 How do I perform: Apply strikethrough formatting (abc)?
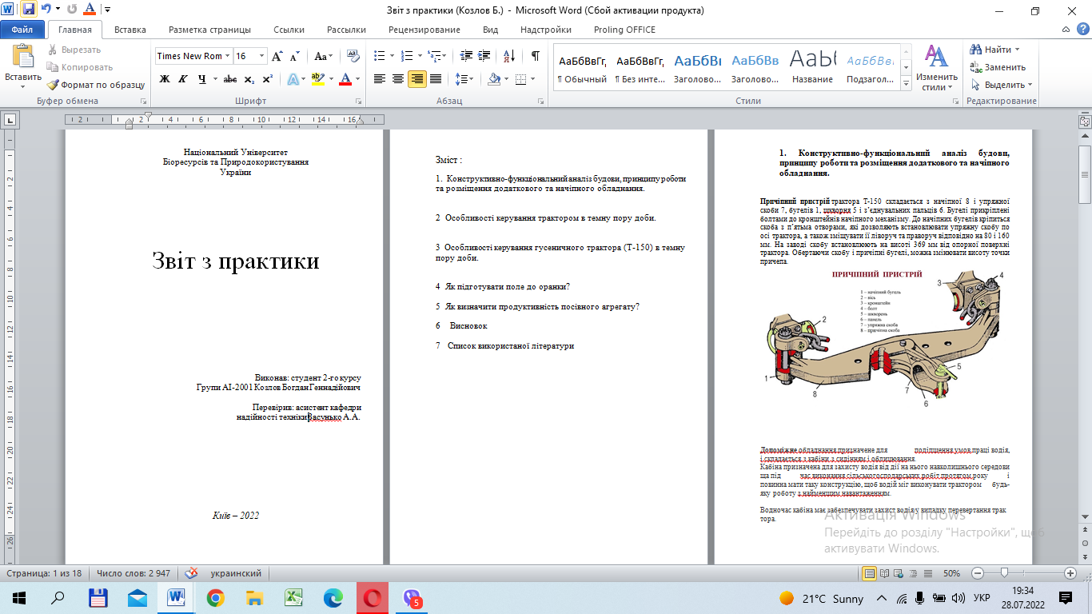tap(230, 79)
